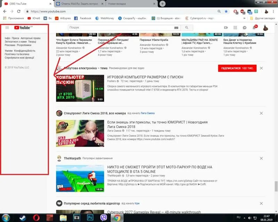Open the Cybersport.ru bookmark

(199, 18)
